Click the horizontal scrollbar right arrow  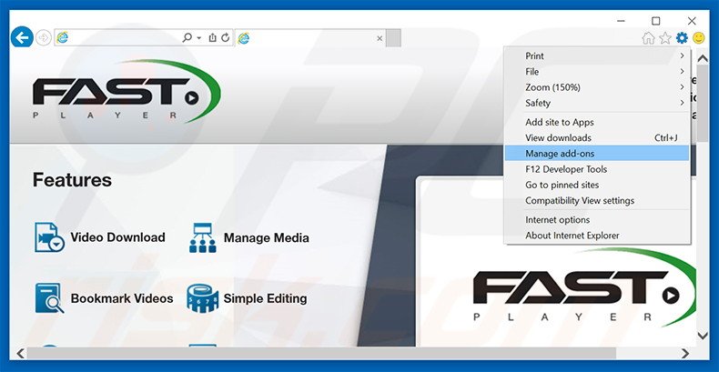685,353
